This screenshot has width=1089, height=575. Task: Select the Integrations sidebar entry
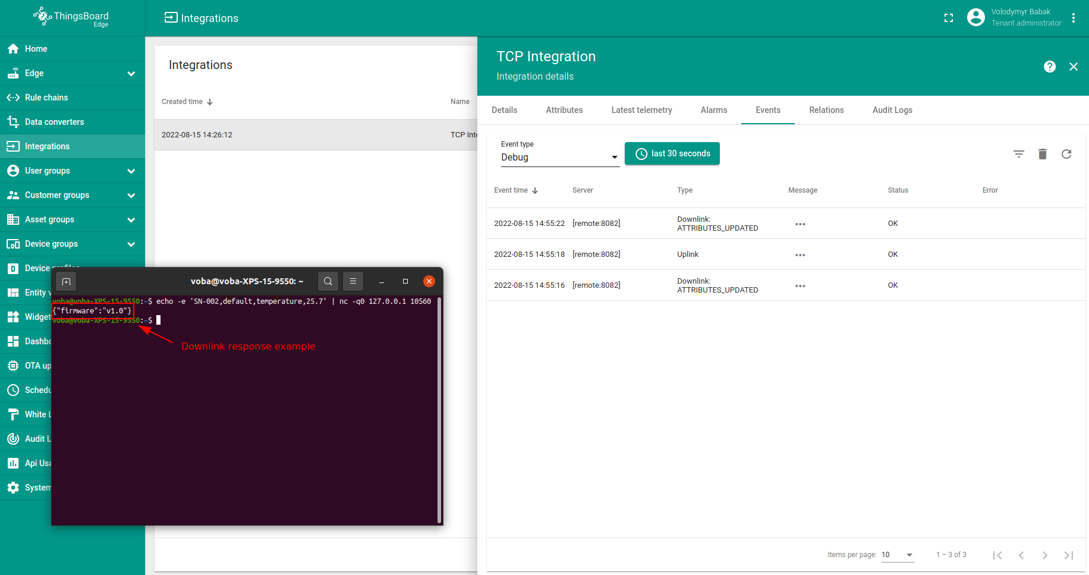[73, 146]
